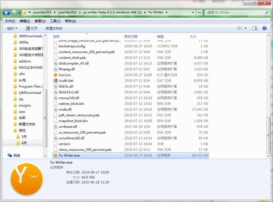This screenshot has width=273, height=202.
Task: Select d3dcompiler_47.dll file icon
Action: (x=55, y=63)
